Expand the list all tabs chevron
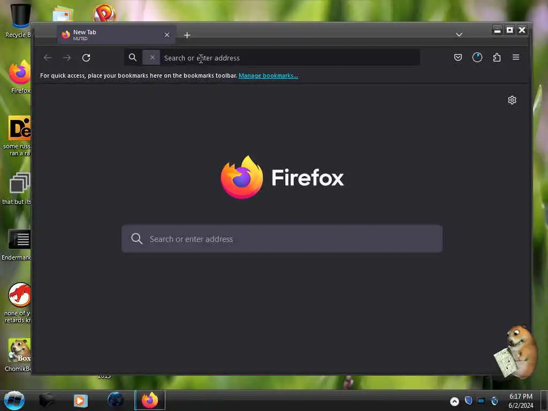Viewport: 548px width, 411px height. 459,35
